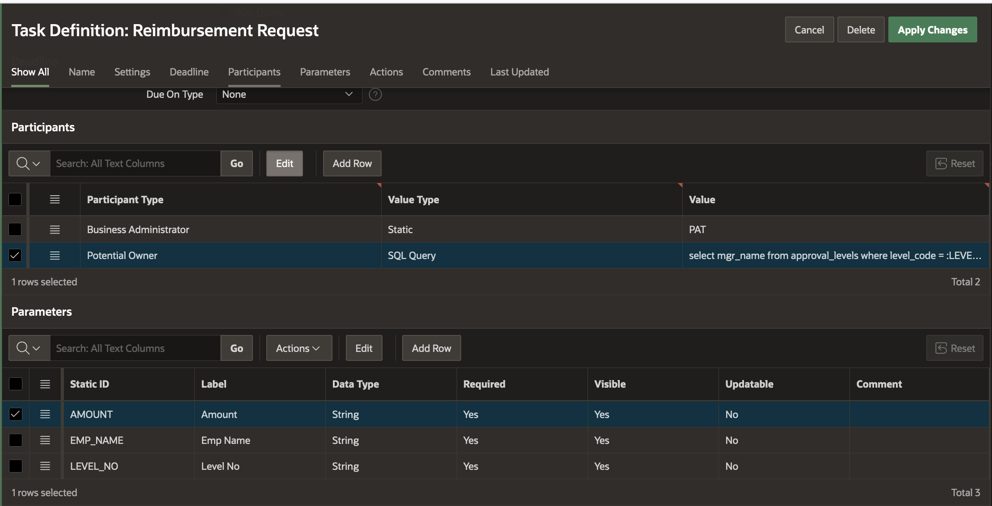Viewport: 992px width, 506px height.
Task: Click the Apply Changes button
Action: click(932, 30)
